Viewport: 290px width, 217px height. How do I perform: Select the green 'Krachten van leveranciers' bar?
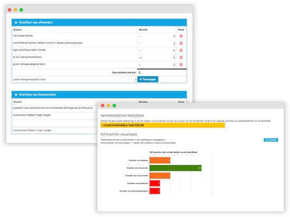click(x=176, y=168)
